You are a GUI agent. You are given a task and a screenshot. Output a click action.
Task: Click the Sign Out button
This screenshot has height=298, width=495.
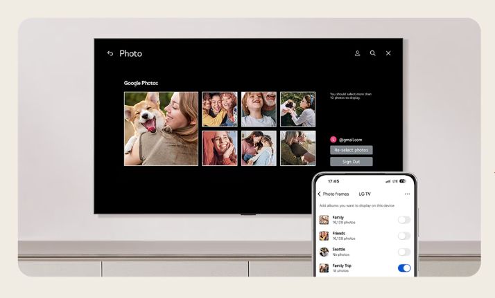click(x=351, y=162)
